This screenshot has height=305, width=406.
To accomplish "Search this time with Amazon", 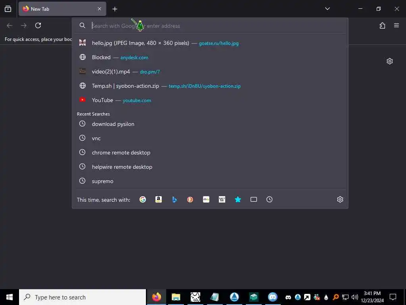I will tap(159, 199).
